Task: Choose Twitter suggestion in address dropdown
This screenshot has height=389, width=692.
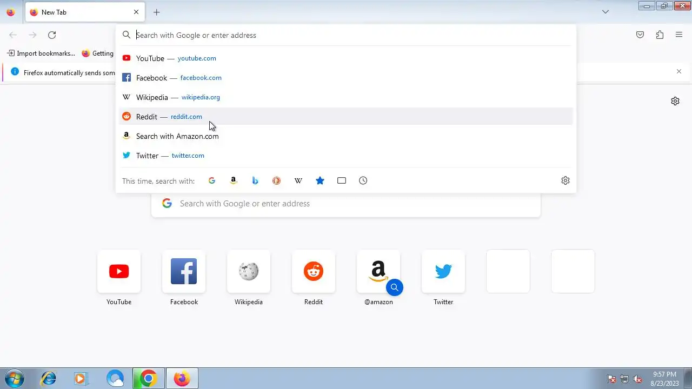Action: tap(346, 156)
